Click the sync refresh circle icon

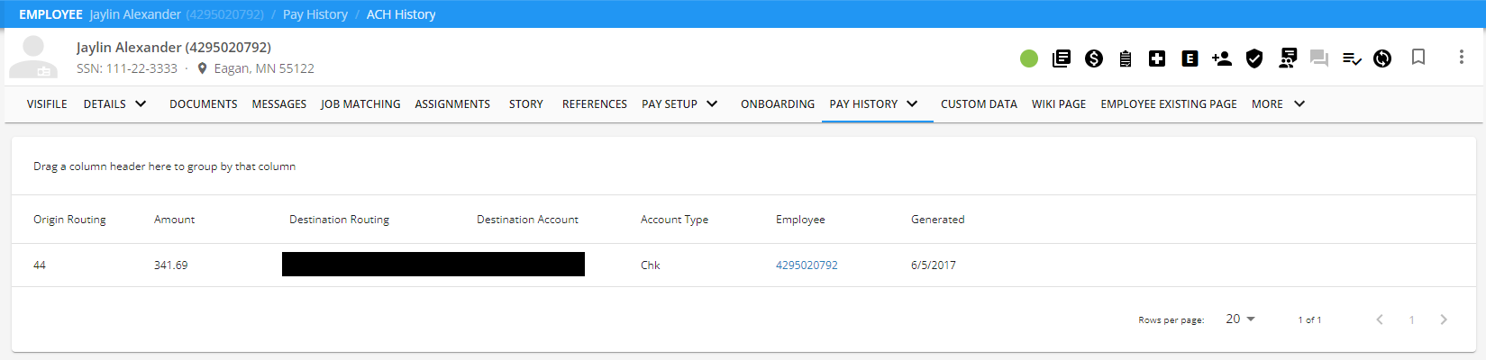coord(1382,58)
